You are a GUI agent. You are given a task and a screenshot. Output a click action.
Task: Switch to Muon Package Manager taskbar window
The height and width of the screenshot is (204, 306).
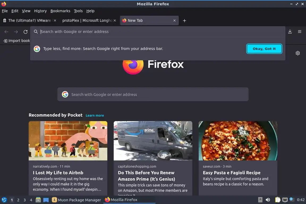coord(76,200)
